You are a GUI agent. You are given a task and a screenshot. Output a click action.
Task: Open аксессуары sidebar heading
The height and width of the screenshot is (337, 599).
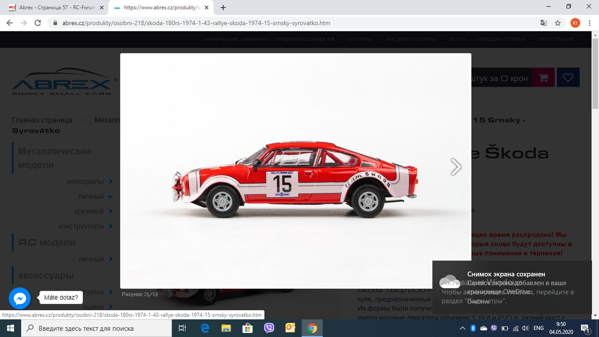[x=46, y=275]
